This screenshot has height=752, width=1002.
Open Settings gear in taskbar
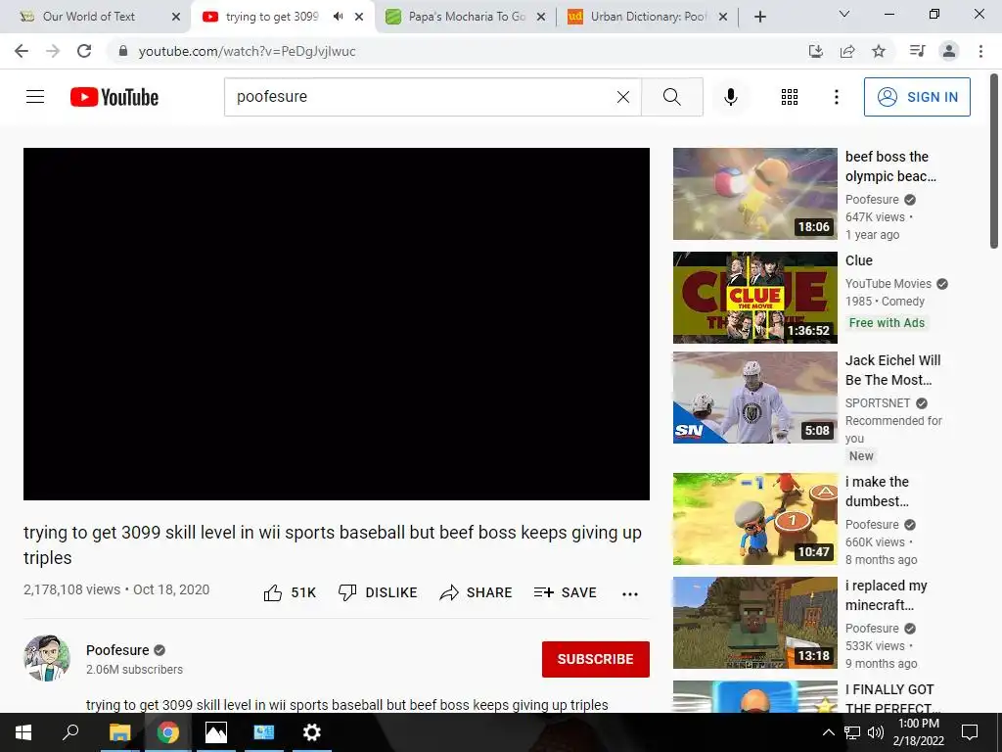tap(312, 732)
